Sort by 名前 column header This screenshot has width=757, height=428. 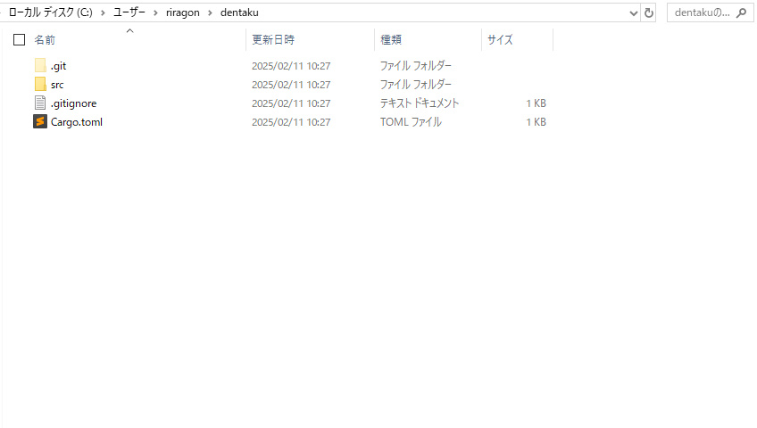45,40
